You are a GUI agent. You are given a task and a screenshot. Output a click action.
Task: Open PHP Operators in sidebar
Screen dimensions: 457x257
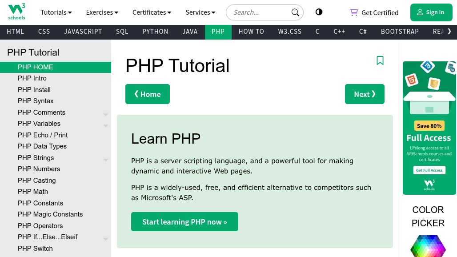(x=56, y=226)
